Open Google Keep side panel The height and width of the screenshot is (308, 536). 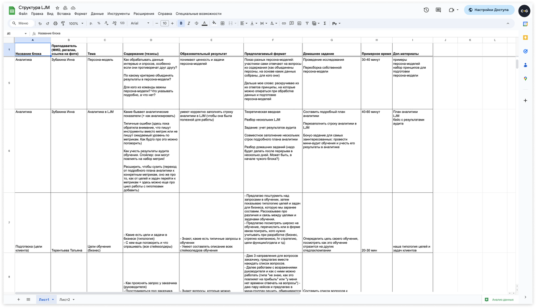coord(525,38)
